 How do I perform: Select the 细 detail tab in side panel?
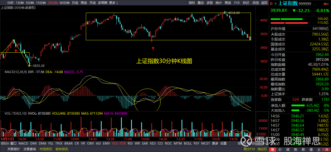288,149
